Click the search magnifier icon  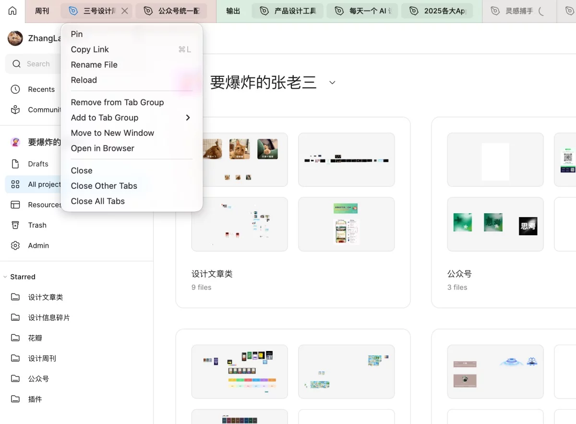(x=17, y=64)
